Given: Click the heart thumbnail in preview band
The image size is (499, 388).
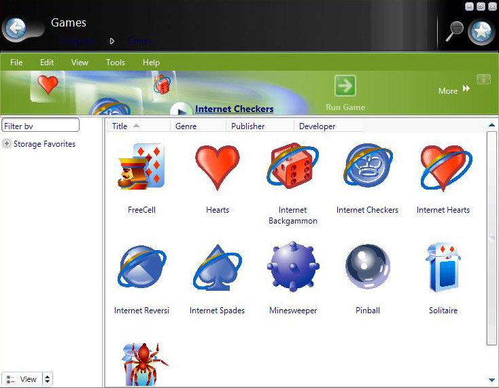Looking at the screenshot, I should pyautogui.click(x=48, y=85).
